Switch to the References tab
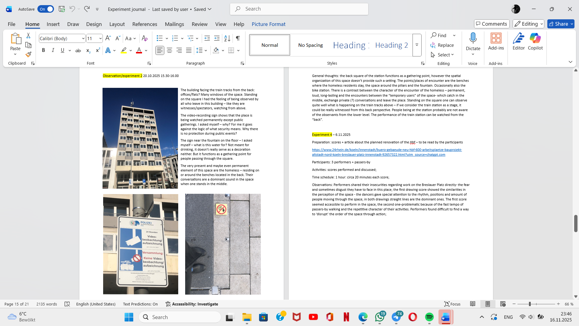This screenshot has width=579, height=326. click(x=144, y=24)
